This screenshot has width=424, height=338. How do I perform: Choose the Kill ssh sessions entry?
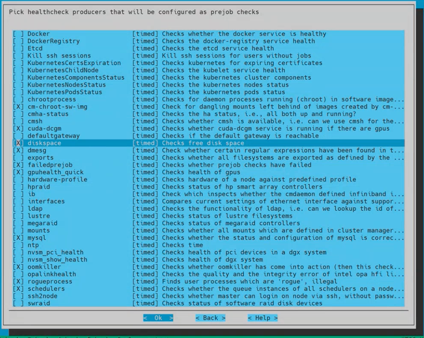tap(59, 56)
